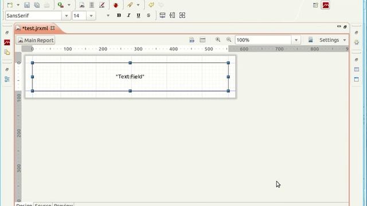The image size is (367, 206).
Task: Open the Settings dropdown menu
Action: 333,40
